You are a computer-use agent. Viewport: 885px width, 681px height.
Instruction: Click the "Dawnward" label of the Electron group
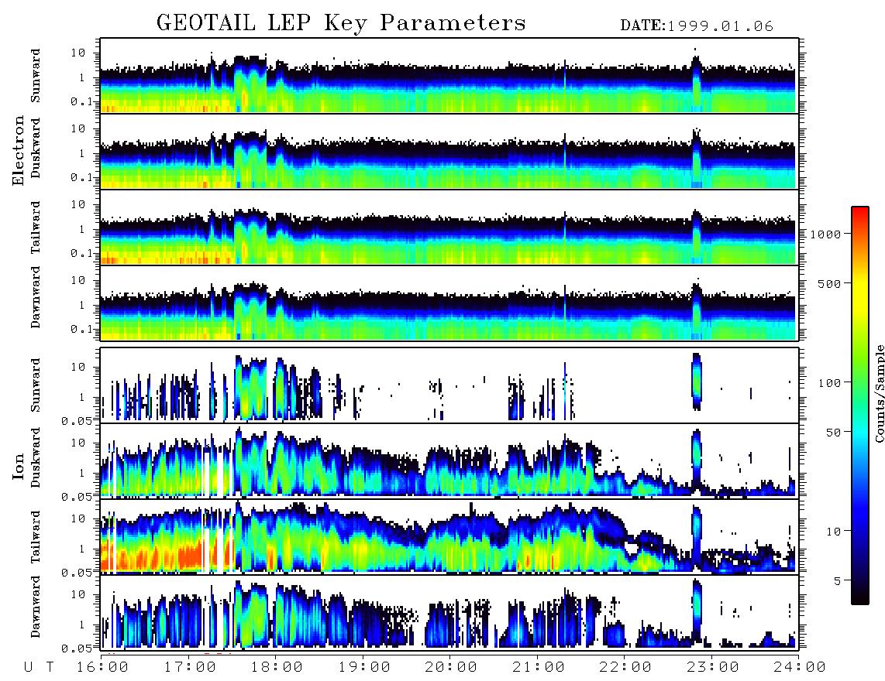click(36, 297)
